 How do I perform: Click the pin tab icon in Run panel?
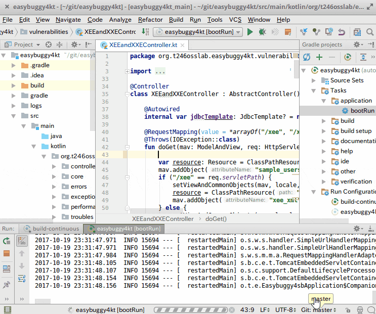click(x=7, y=285)
